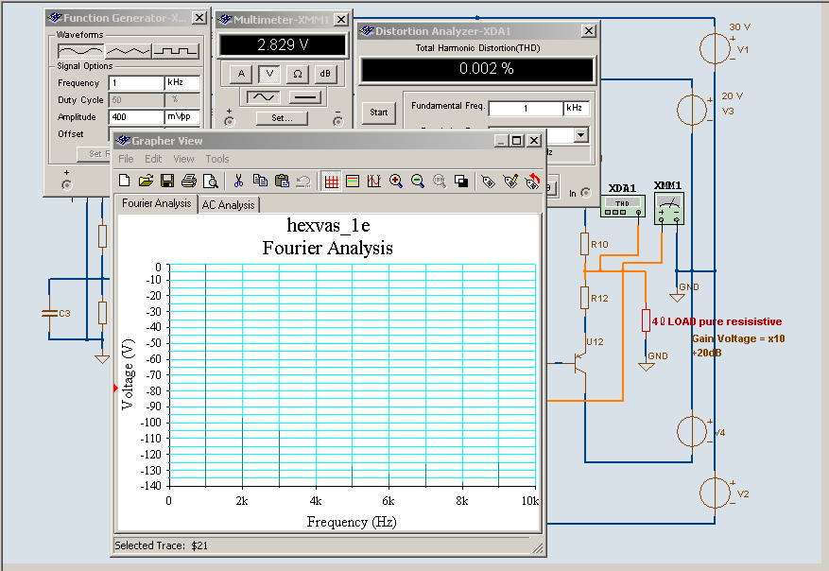Click the New icon in Grapher View toolbar
The width and height of the screenshot is (829, 571).
[124, 181]
